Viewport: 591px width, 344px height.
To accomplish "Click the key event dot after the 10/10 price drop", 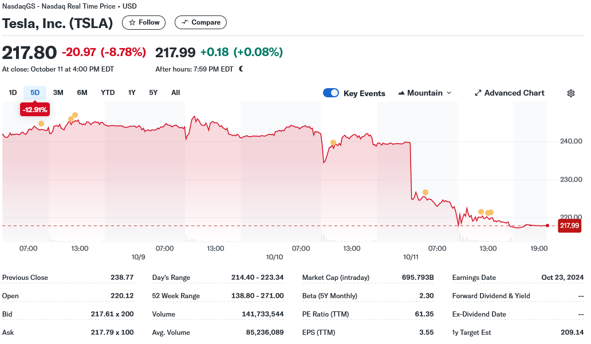I will click(x=333, y=143).
